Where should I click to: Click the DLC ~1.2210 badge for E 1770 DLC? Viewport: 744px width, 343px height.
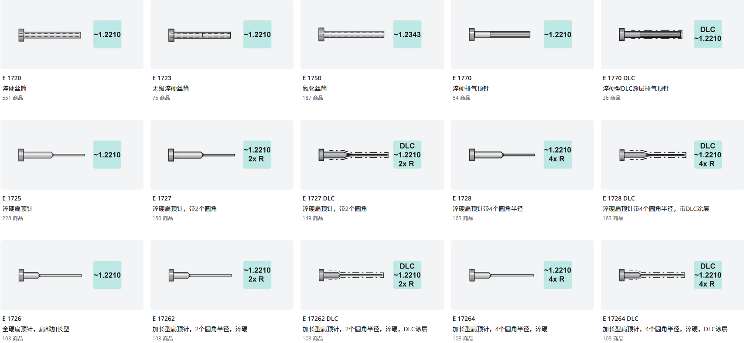click(708, 34)
